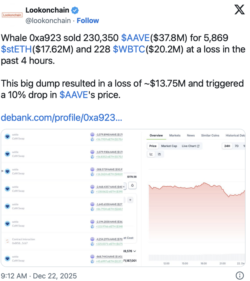Click the CoW Swap icon on the first settle transaction

point(7,136)
